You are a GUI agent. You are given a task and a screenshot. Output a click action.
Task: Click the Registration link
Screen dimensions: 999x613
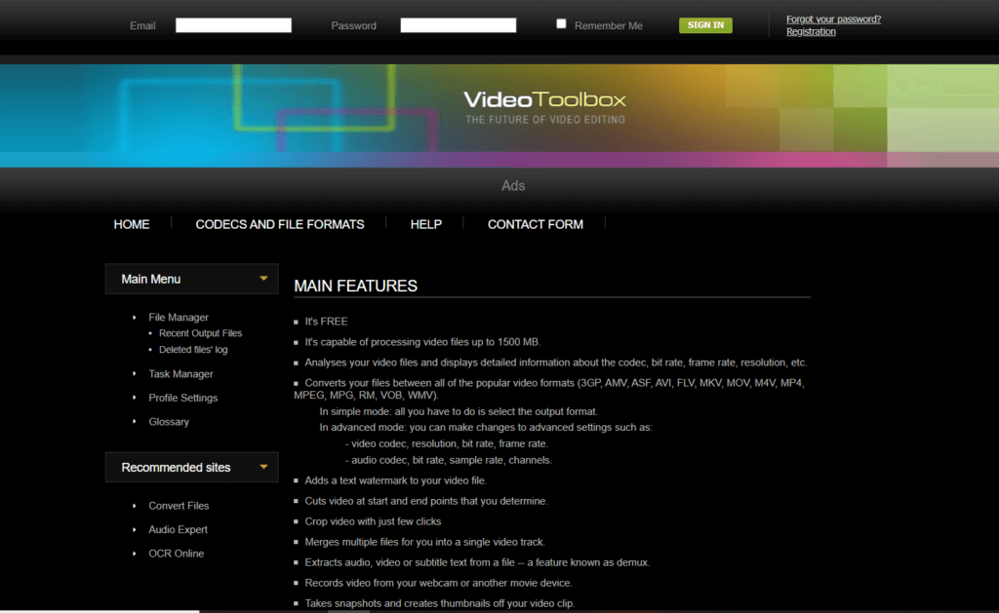pos(811,31)
